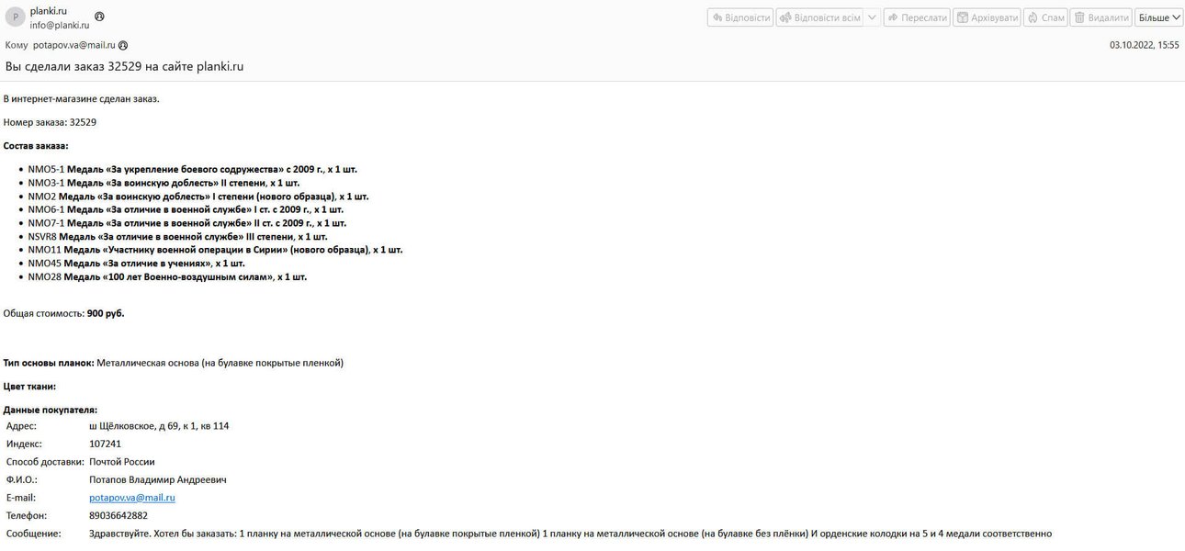Click the total cost "900 руб."
The image size is (1185, 551).
(x=106, y=313)
